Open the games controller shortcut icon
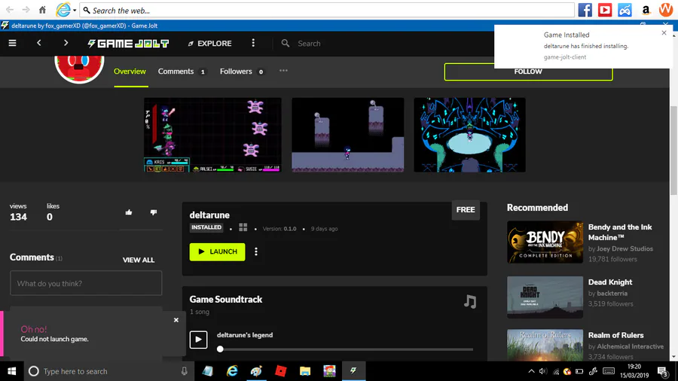Image resolution: width=678 pixels, height=381 pixels. point(625,10)
